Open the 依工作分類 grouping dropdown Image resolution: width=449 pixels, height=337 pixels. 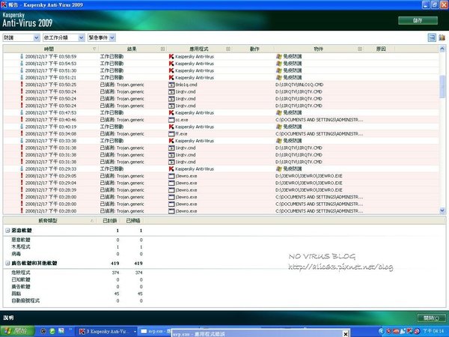pos(64,37)
